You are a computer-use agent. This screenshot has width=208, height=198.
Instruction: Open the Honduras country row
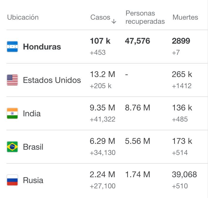click(x=107, y=47)
